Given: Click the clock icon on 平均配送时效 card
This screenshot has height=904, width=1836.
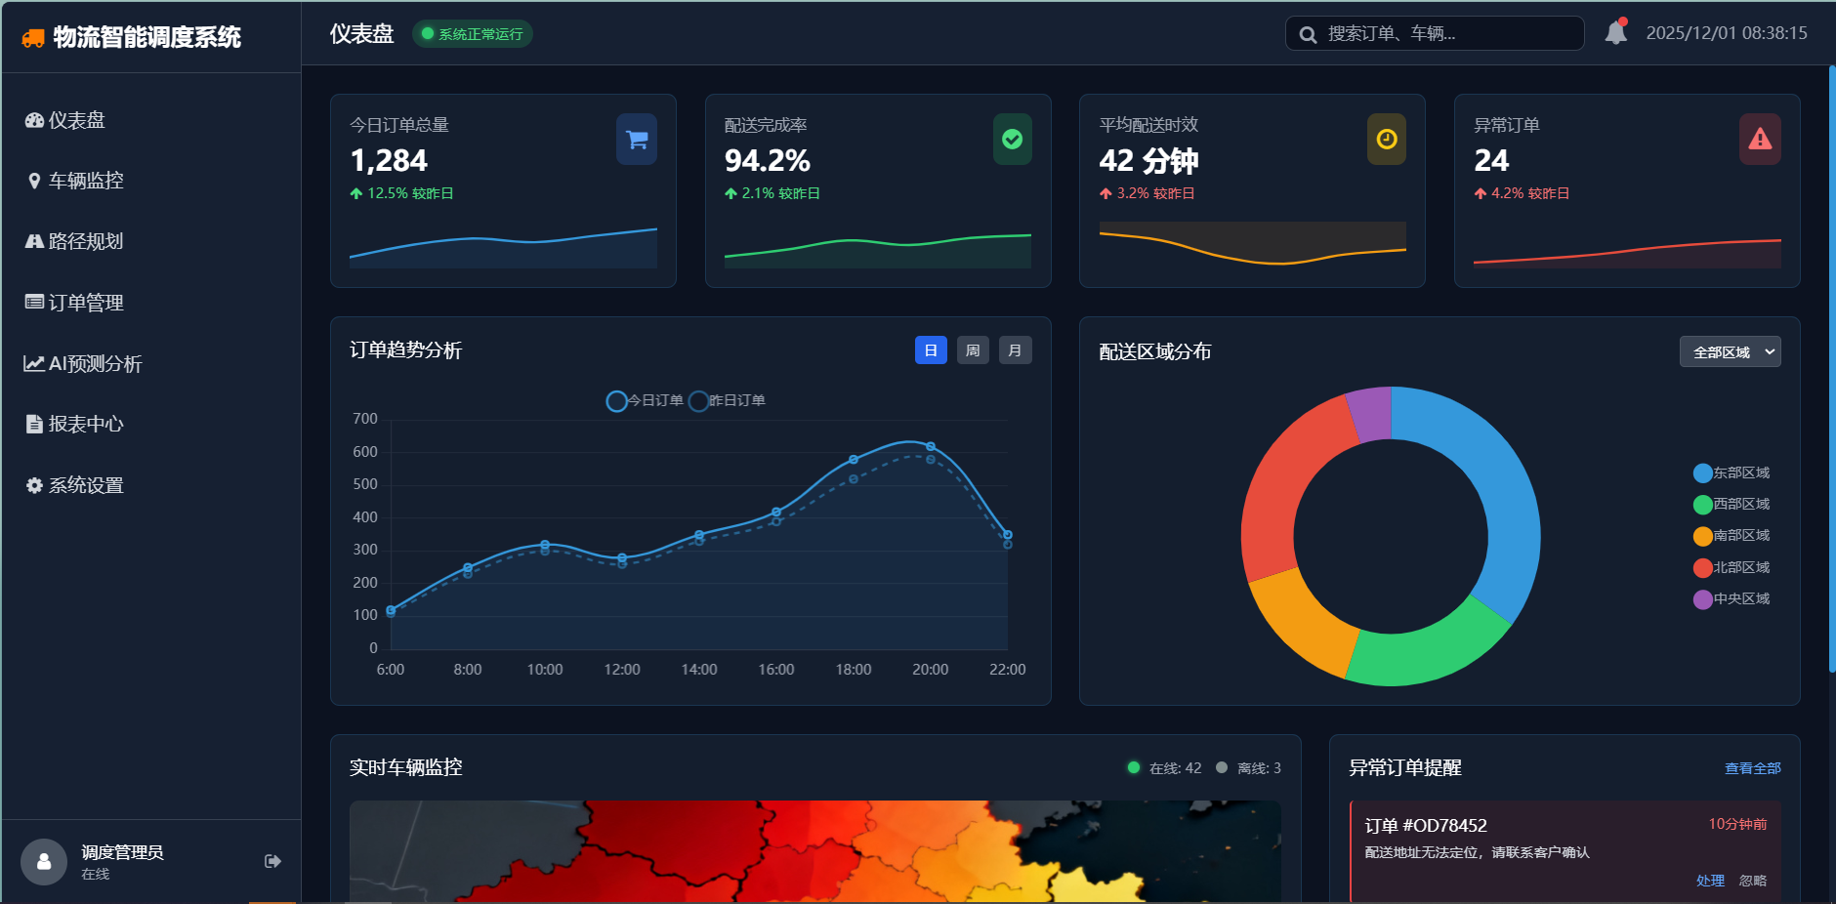Looking at the screenshot, I should click(x=1386, y=140).
